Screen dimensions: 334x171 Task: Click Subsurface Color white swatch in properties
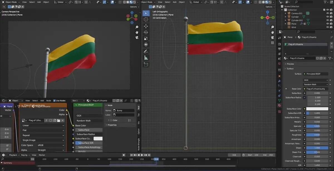317,109
